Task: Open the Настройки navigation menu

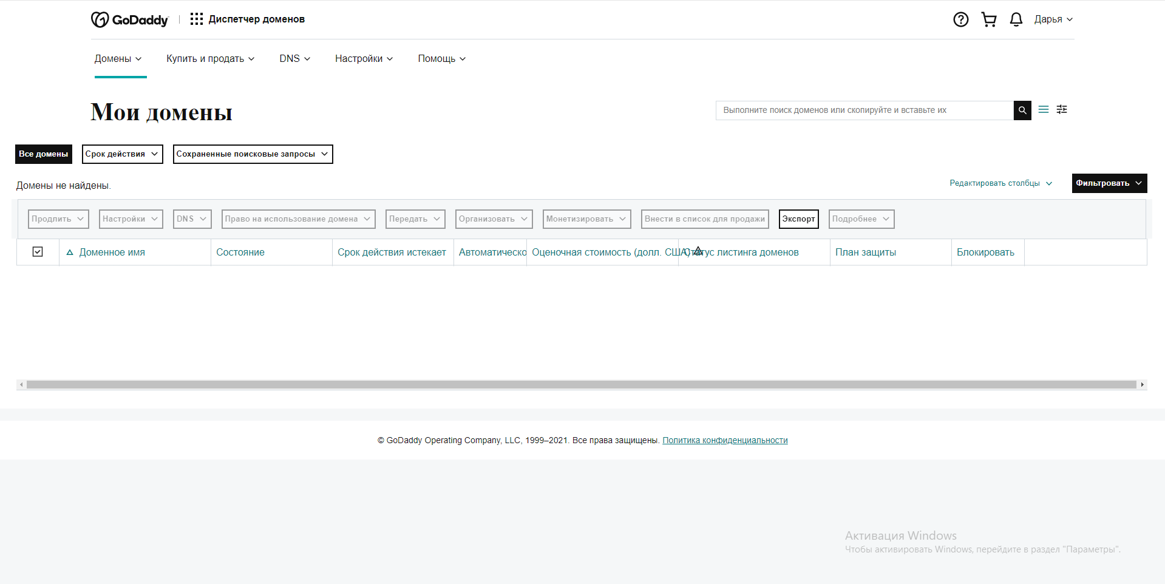Action: 364,59
